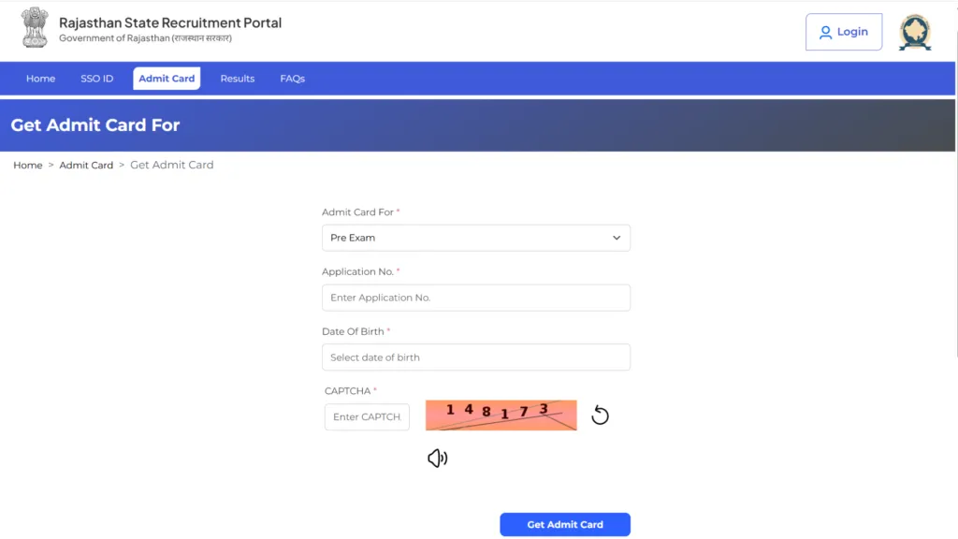Screen dimensions: 958x539
Task: Click inside the Enter CAPTCHA field
Action: tap(366, 416)
